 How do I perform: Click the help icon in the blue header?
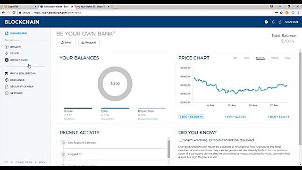(x=266, y=22)
